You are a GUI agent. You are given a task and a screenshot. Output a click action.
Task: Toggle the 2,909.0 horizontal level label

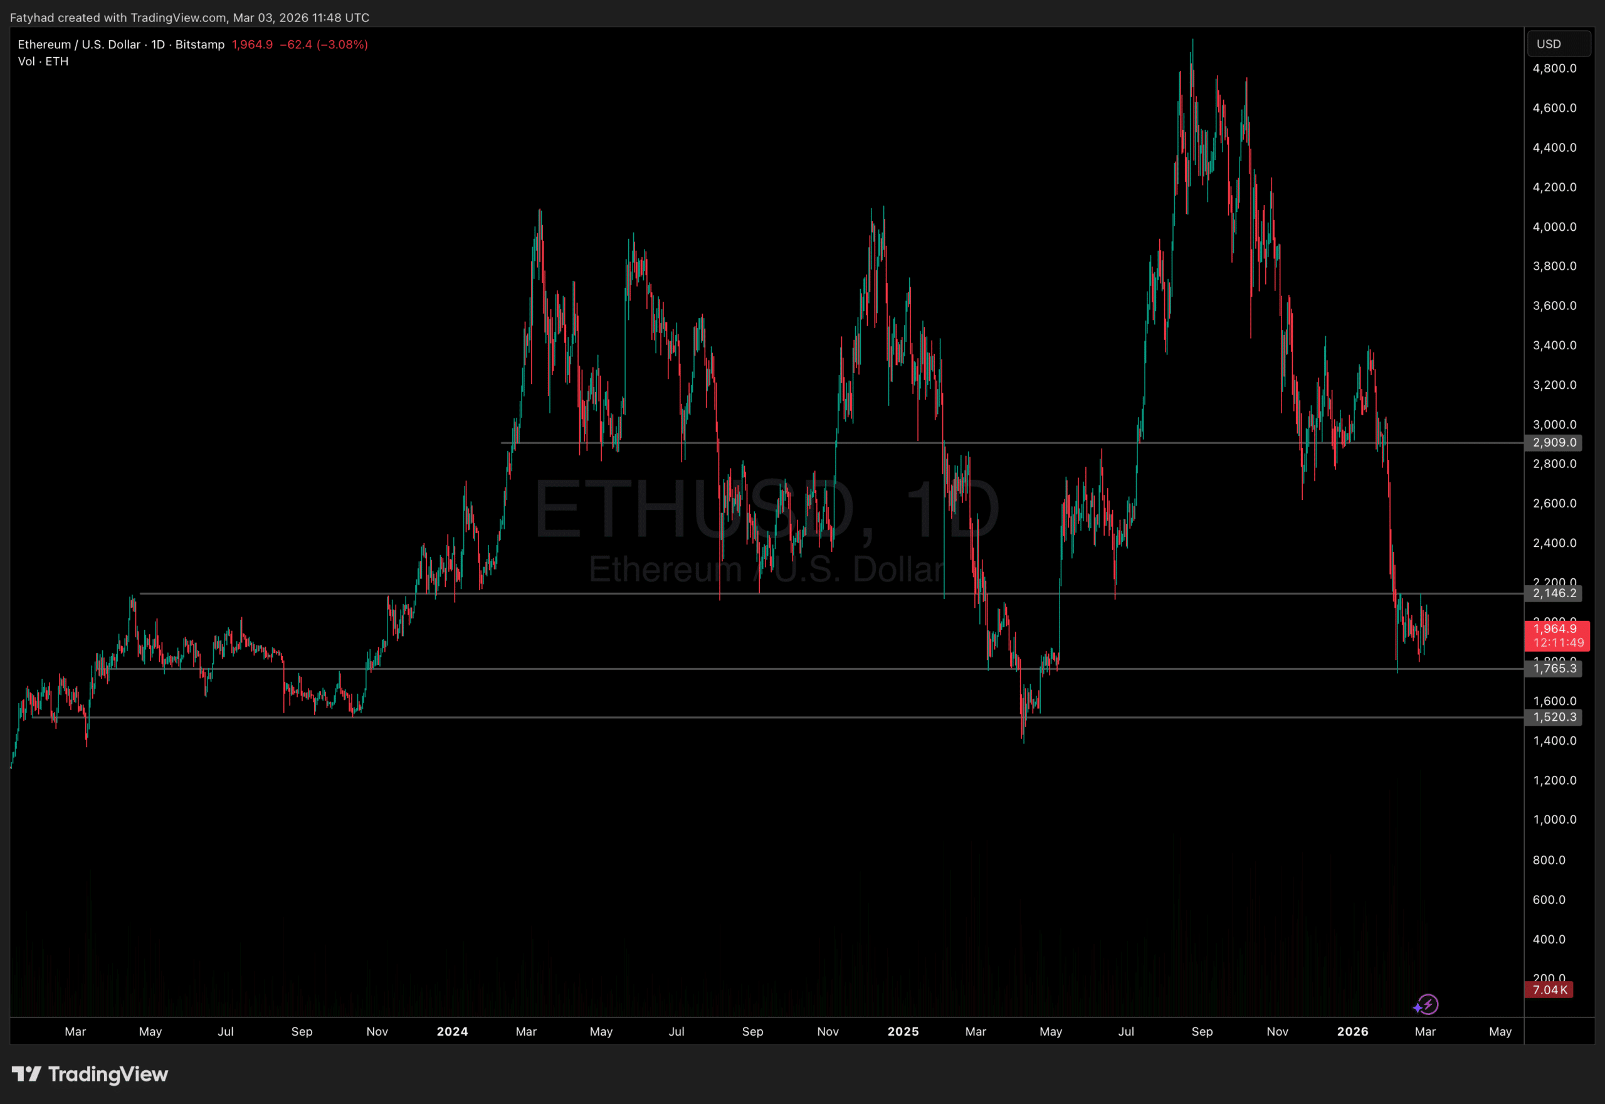(x=1555, y=443)
